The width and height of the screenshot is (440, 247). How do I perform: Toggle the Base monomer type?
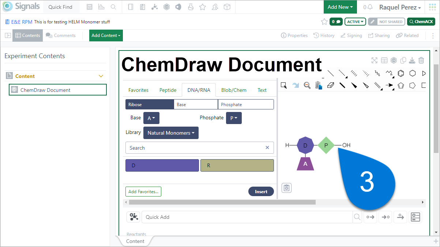pyautogui.click(x=196, y=104)
